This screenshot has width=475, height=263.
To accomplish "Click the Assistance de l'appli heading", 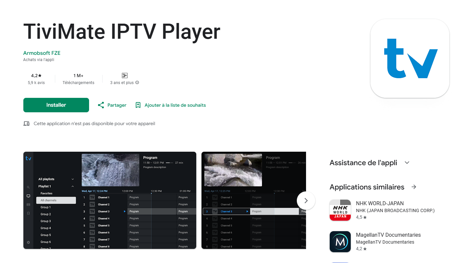I will click(363, 163).
